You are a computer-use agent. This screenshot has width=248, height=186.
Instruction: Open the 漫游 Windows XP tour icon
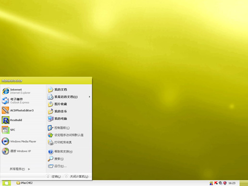(x=5, y=151)
